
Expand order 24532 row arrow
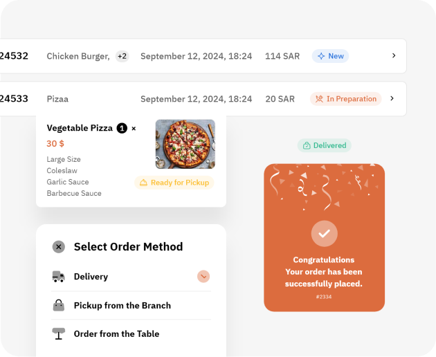point(393,56)
